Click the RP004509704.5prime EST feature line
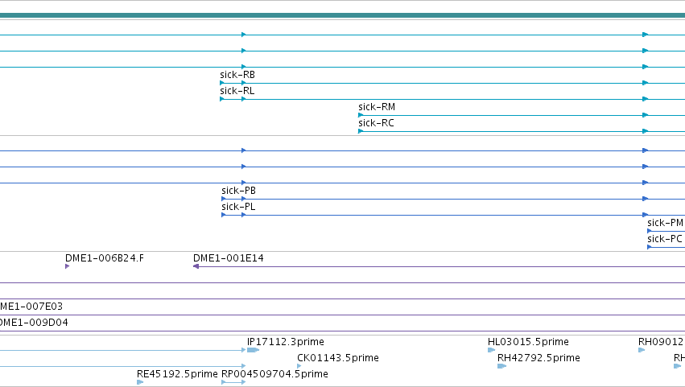This screenshot has width=685, height=387. (x=233, y=382)
